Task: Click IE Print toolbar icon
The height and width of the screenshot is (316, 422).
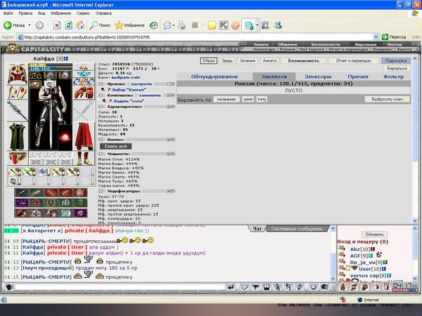Action: tap(181, 25)
